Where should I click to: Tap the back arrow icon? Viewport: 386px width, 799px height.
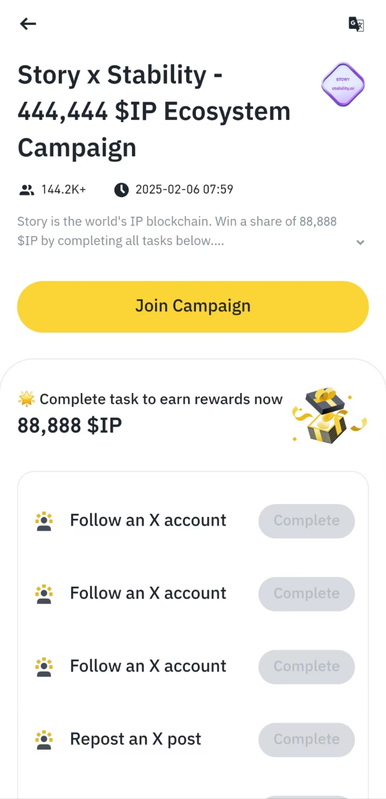tap(28, 24)
